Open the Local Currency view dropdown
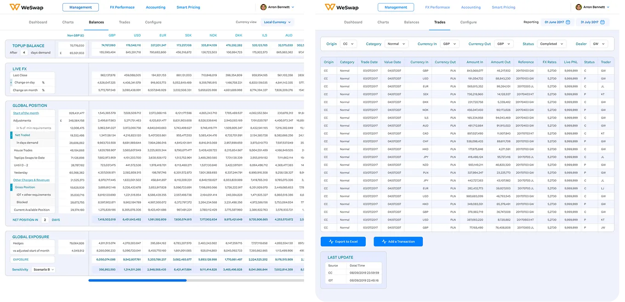 [277, 22]
